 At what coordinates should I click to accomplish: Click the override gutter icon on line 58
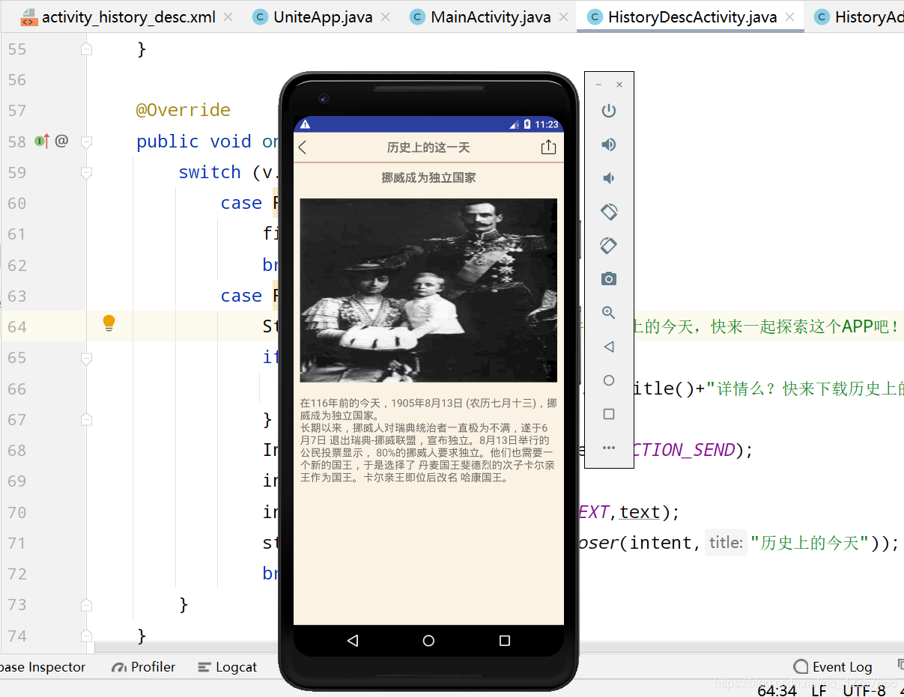point(42,141)
